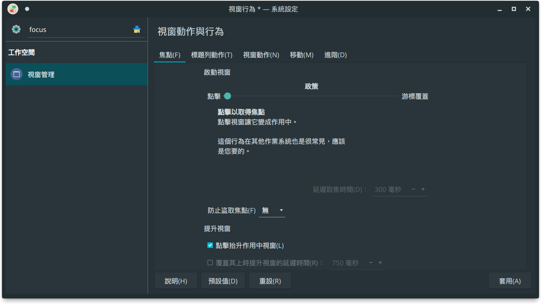This screenshot has height=304, width=541.
Task: Click the 游標覆蓋 end of the policy slider
Action: coord(415,96)
